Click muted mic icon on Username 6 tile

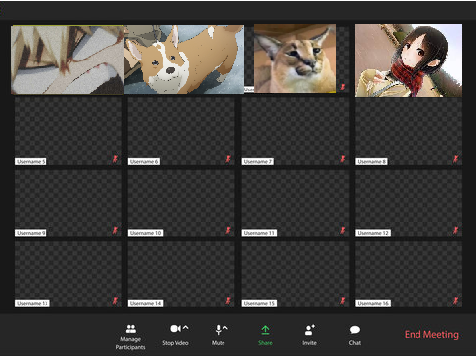click(x=228, y=159)
